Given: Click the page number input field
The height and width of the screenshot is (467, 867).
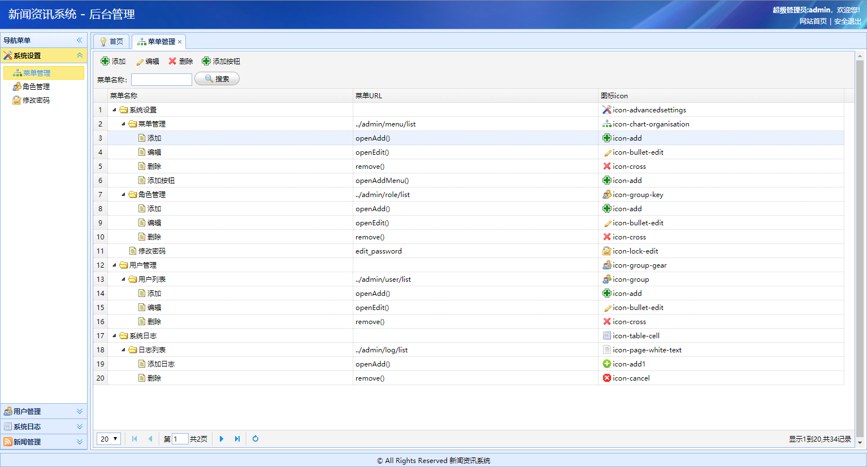Looking at the screenshot, I should 180,439.
